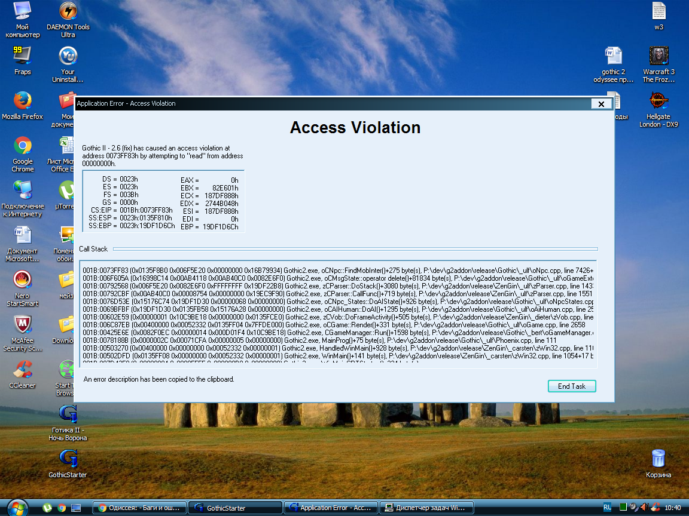Click Show Desktop quick launch icon
Viewport: 689px width, 516px height.
click(x=76, y=508)
